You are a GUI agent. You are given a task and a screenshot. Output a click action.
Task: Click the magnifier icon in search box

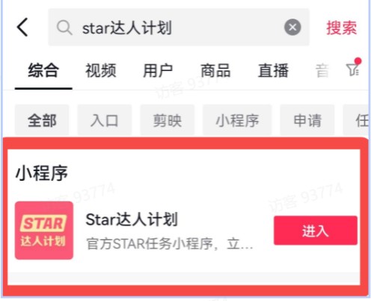[64, 28]
